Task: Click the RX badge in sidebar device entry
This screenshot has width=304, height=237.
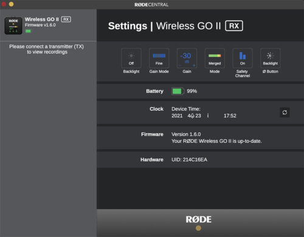Action: pyautogui.click(x=66, y=19)
